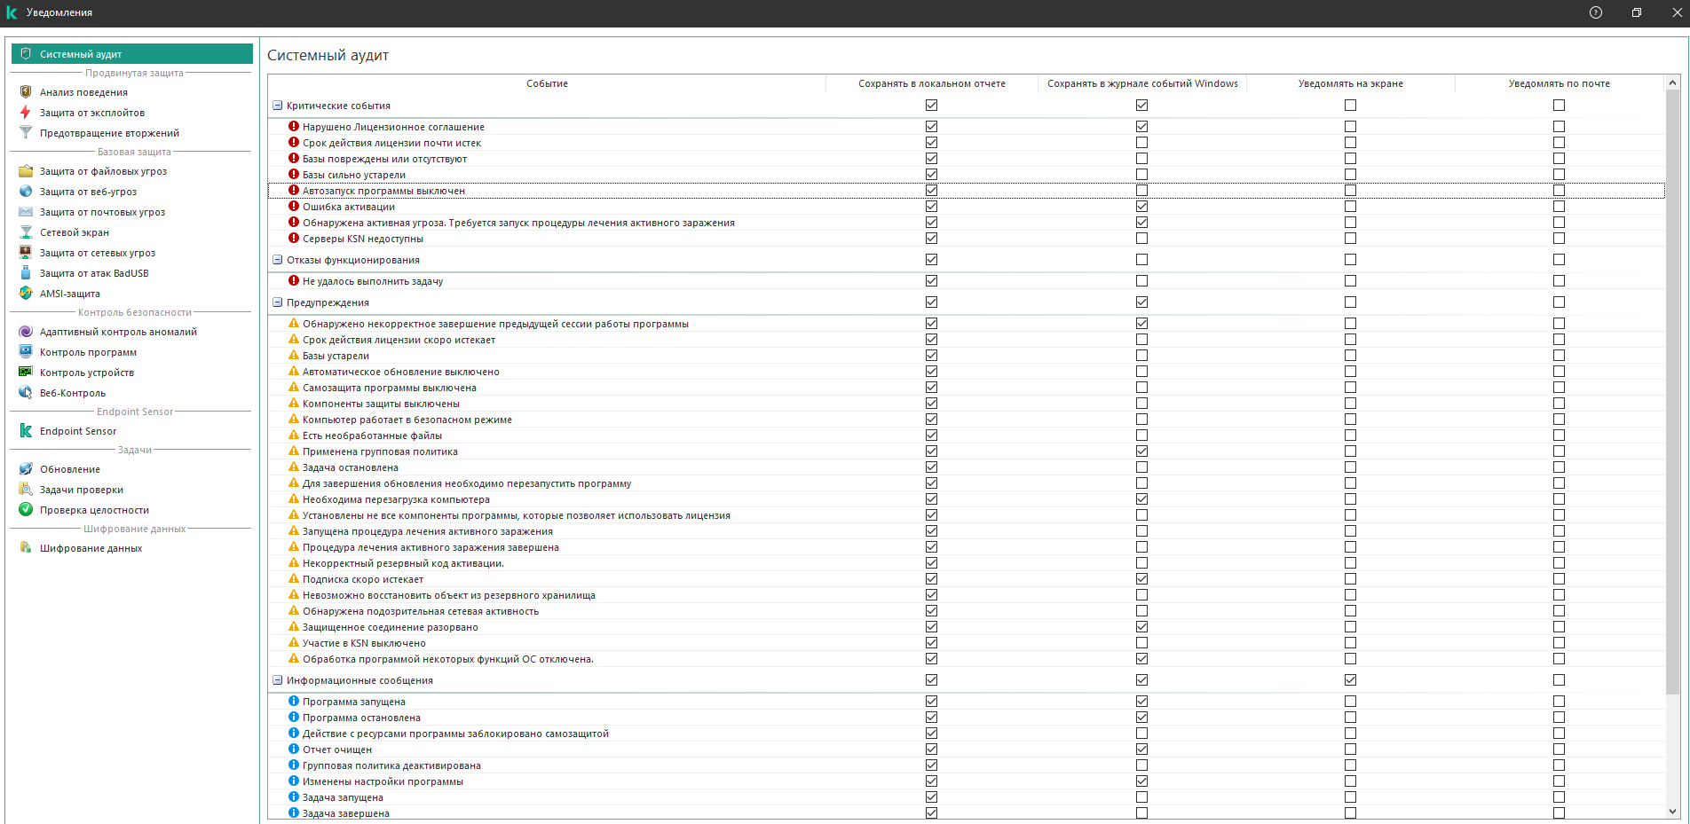Viewport: 1690px width, 824px height.
Task: Select the Отчет очищен event row
Action: (966, 749)
